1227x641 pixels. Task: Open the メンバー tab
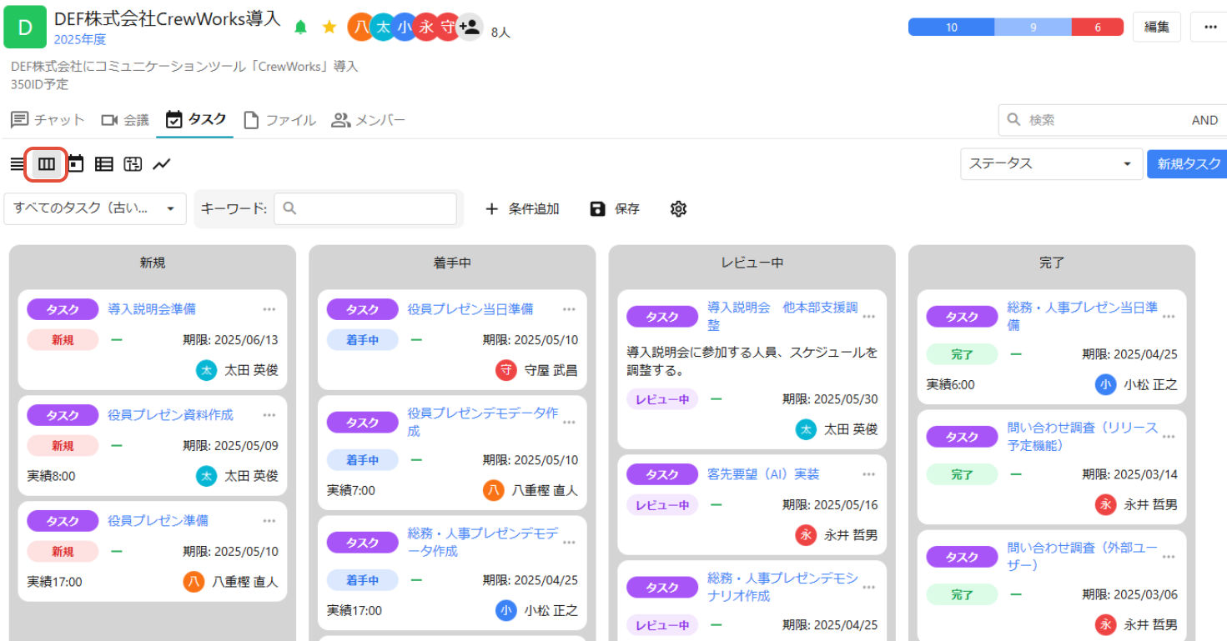[x=368, y=120]
